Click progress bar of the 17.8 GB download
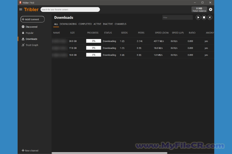The width and height of the screenshot is (232, 154). [x=93, y=48]
